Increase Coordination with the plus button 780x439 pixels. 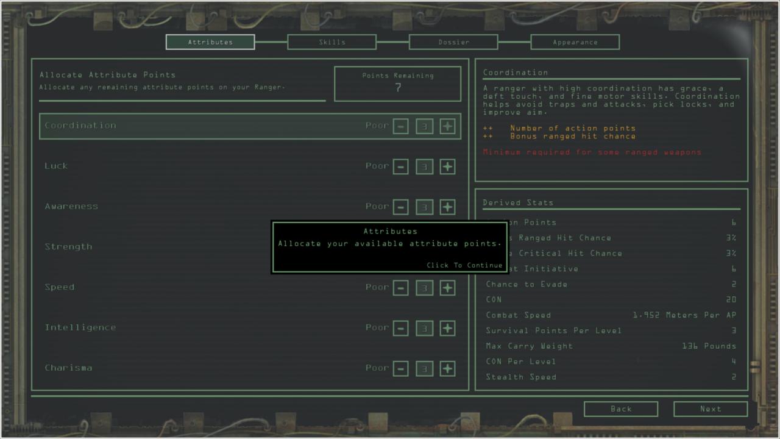tap(448, 126)
